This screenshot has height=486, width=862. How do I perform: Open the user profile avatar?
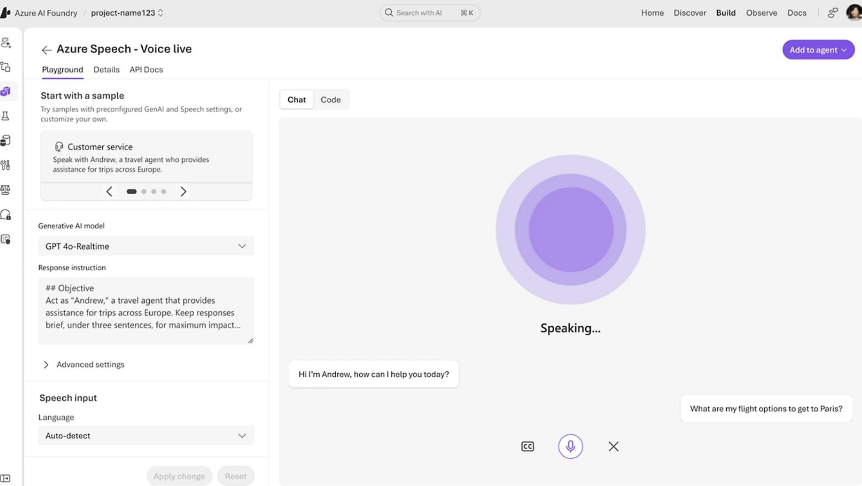tap(854, 13)
